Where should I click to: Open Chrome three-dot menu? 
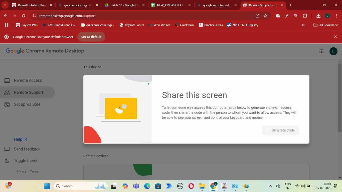tap(336, 16)
